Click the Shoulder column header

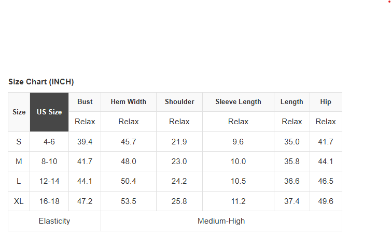[179, 102]
